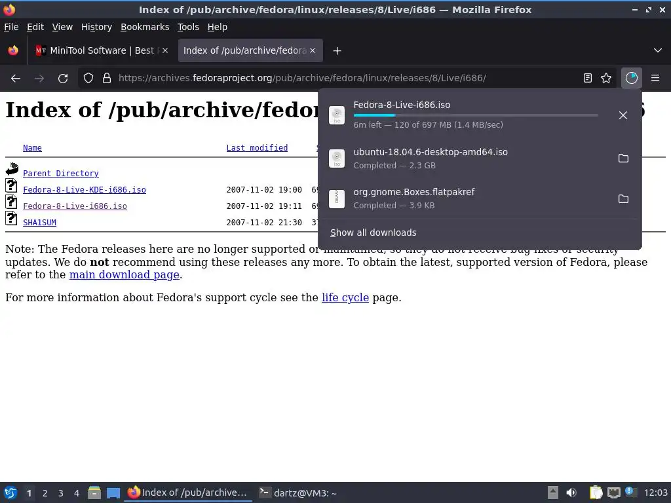Open the Tools menu
The height and width of the screenshot is (503, 671).
click(x=188, y=27)
